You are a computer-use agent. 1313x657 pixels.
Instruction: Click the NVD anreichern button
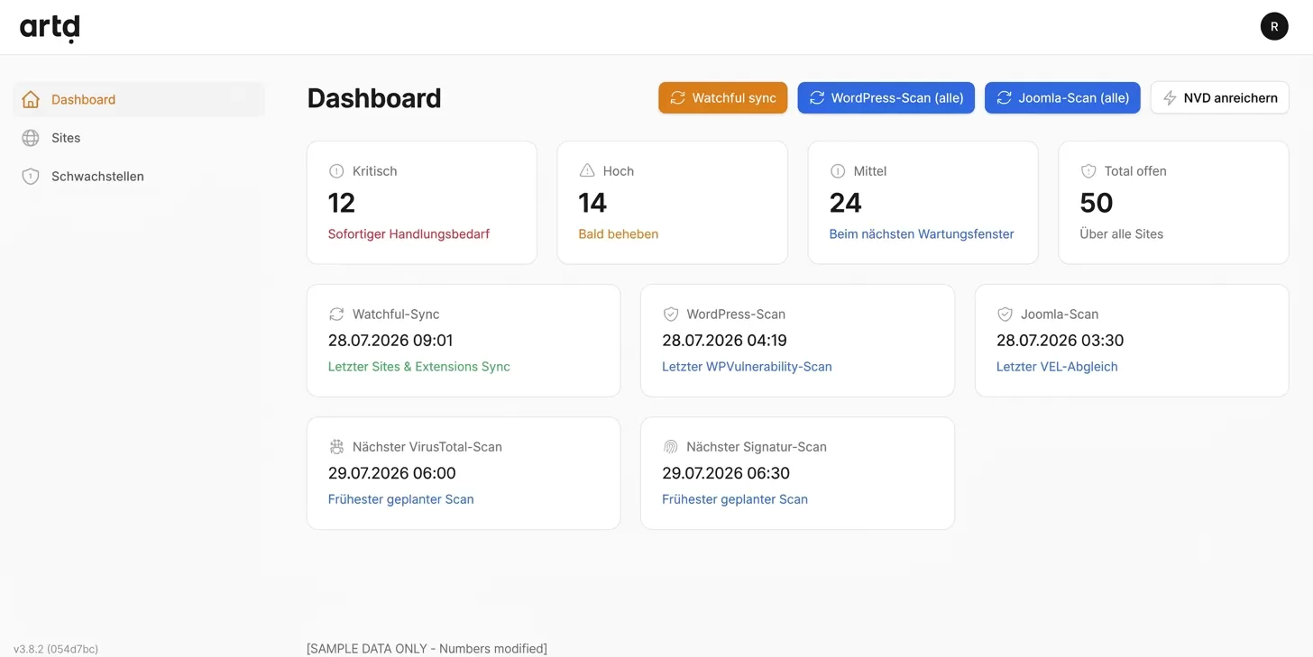coord(1220,97)
